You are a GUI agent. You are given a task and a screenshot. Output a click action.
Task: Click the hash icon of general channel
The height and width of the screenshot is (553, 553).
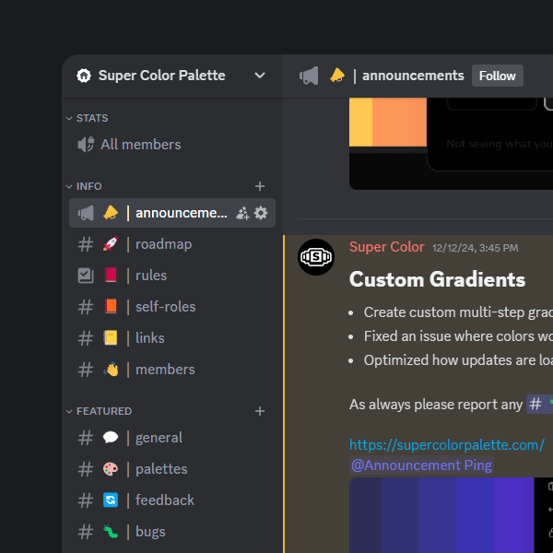(x=86, y=438)
